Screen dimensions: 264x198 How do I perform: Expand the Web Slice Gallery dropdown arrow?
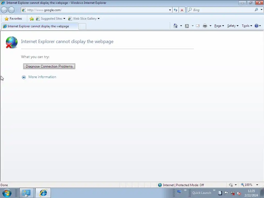pyautogui.click(x=99, y=19)
